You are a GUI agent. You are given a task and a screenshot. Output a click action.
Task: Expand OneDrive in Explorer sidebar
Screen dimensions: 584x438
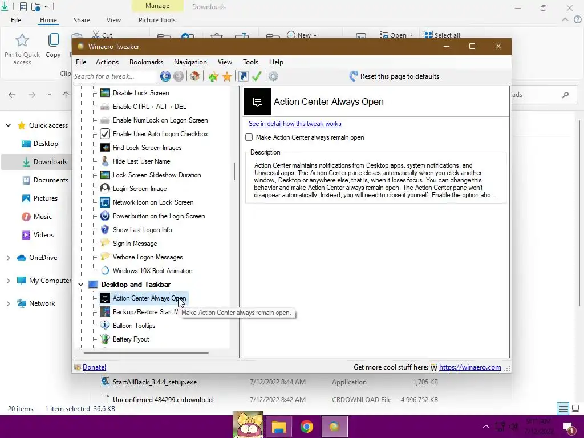click(8, 258)
